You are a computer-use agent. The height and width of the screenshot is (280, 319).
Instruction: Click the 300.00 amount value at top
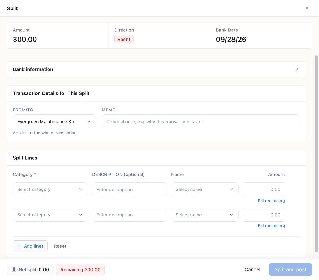(25, 40)
